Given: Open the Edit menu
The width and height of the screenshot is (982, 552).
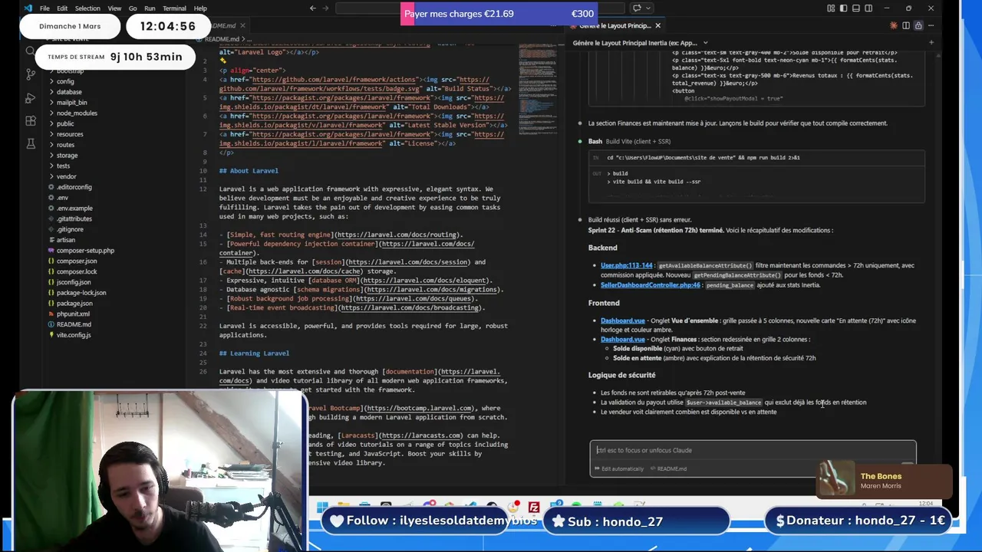Looking at the screenshot, I should 62,8.
